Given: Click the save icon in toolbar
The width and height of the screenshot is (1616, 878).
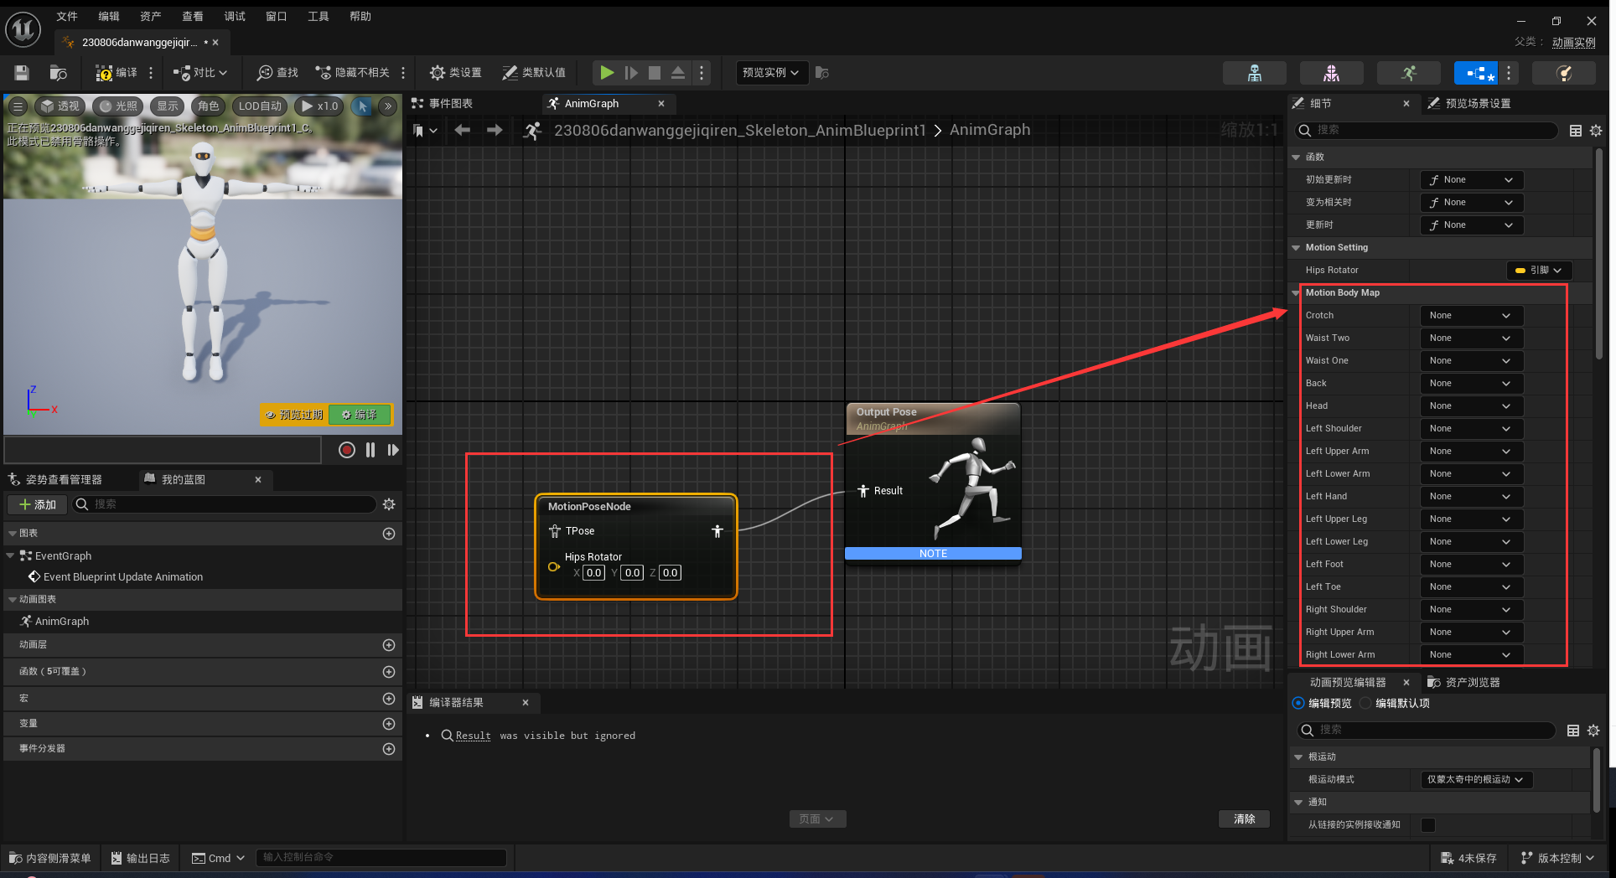Looking at the screenshot, I should point(22,73).
